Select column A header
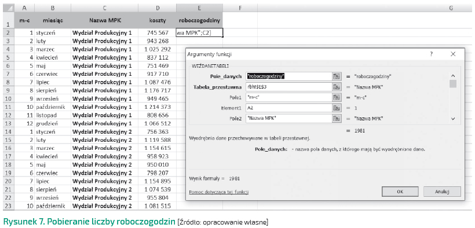This screenshot has width=475, height=228. coord(24,8)
